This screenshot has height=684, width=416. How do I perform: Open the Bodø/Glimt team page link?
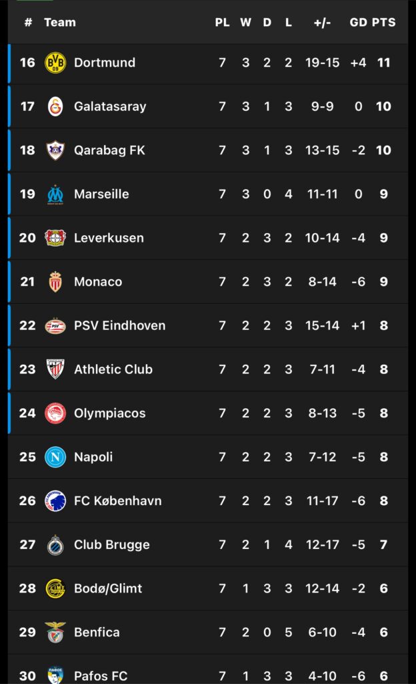pos(108,588)
